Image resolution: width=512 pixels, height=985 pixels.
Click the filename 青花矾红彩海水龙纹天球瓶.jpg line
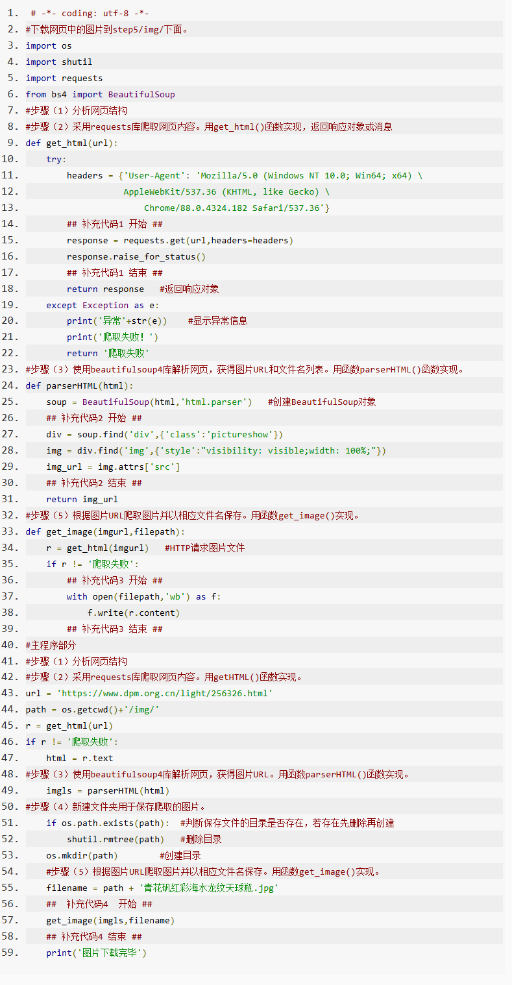pyautogui.click(x=163, y=888)
